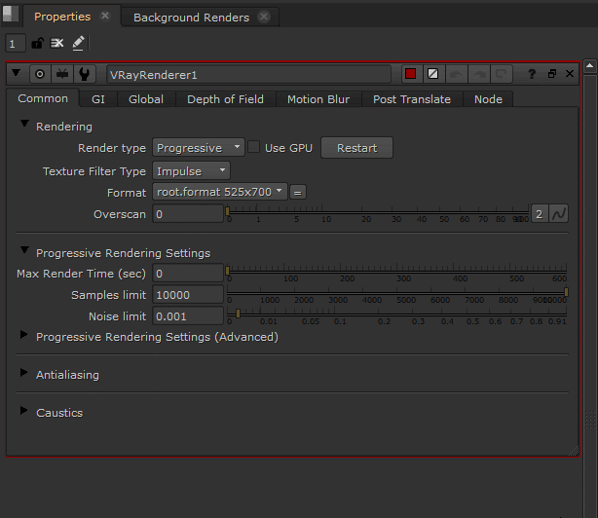Image resolution: width=598 pixels, height=518 pixels.
Task: Open the Texture Filter Type dropdown
Action: coord(191,170)
